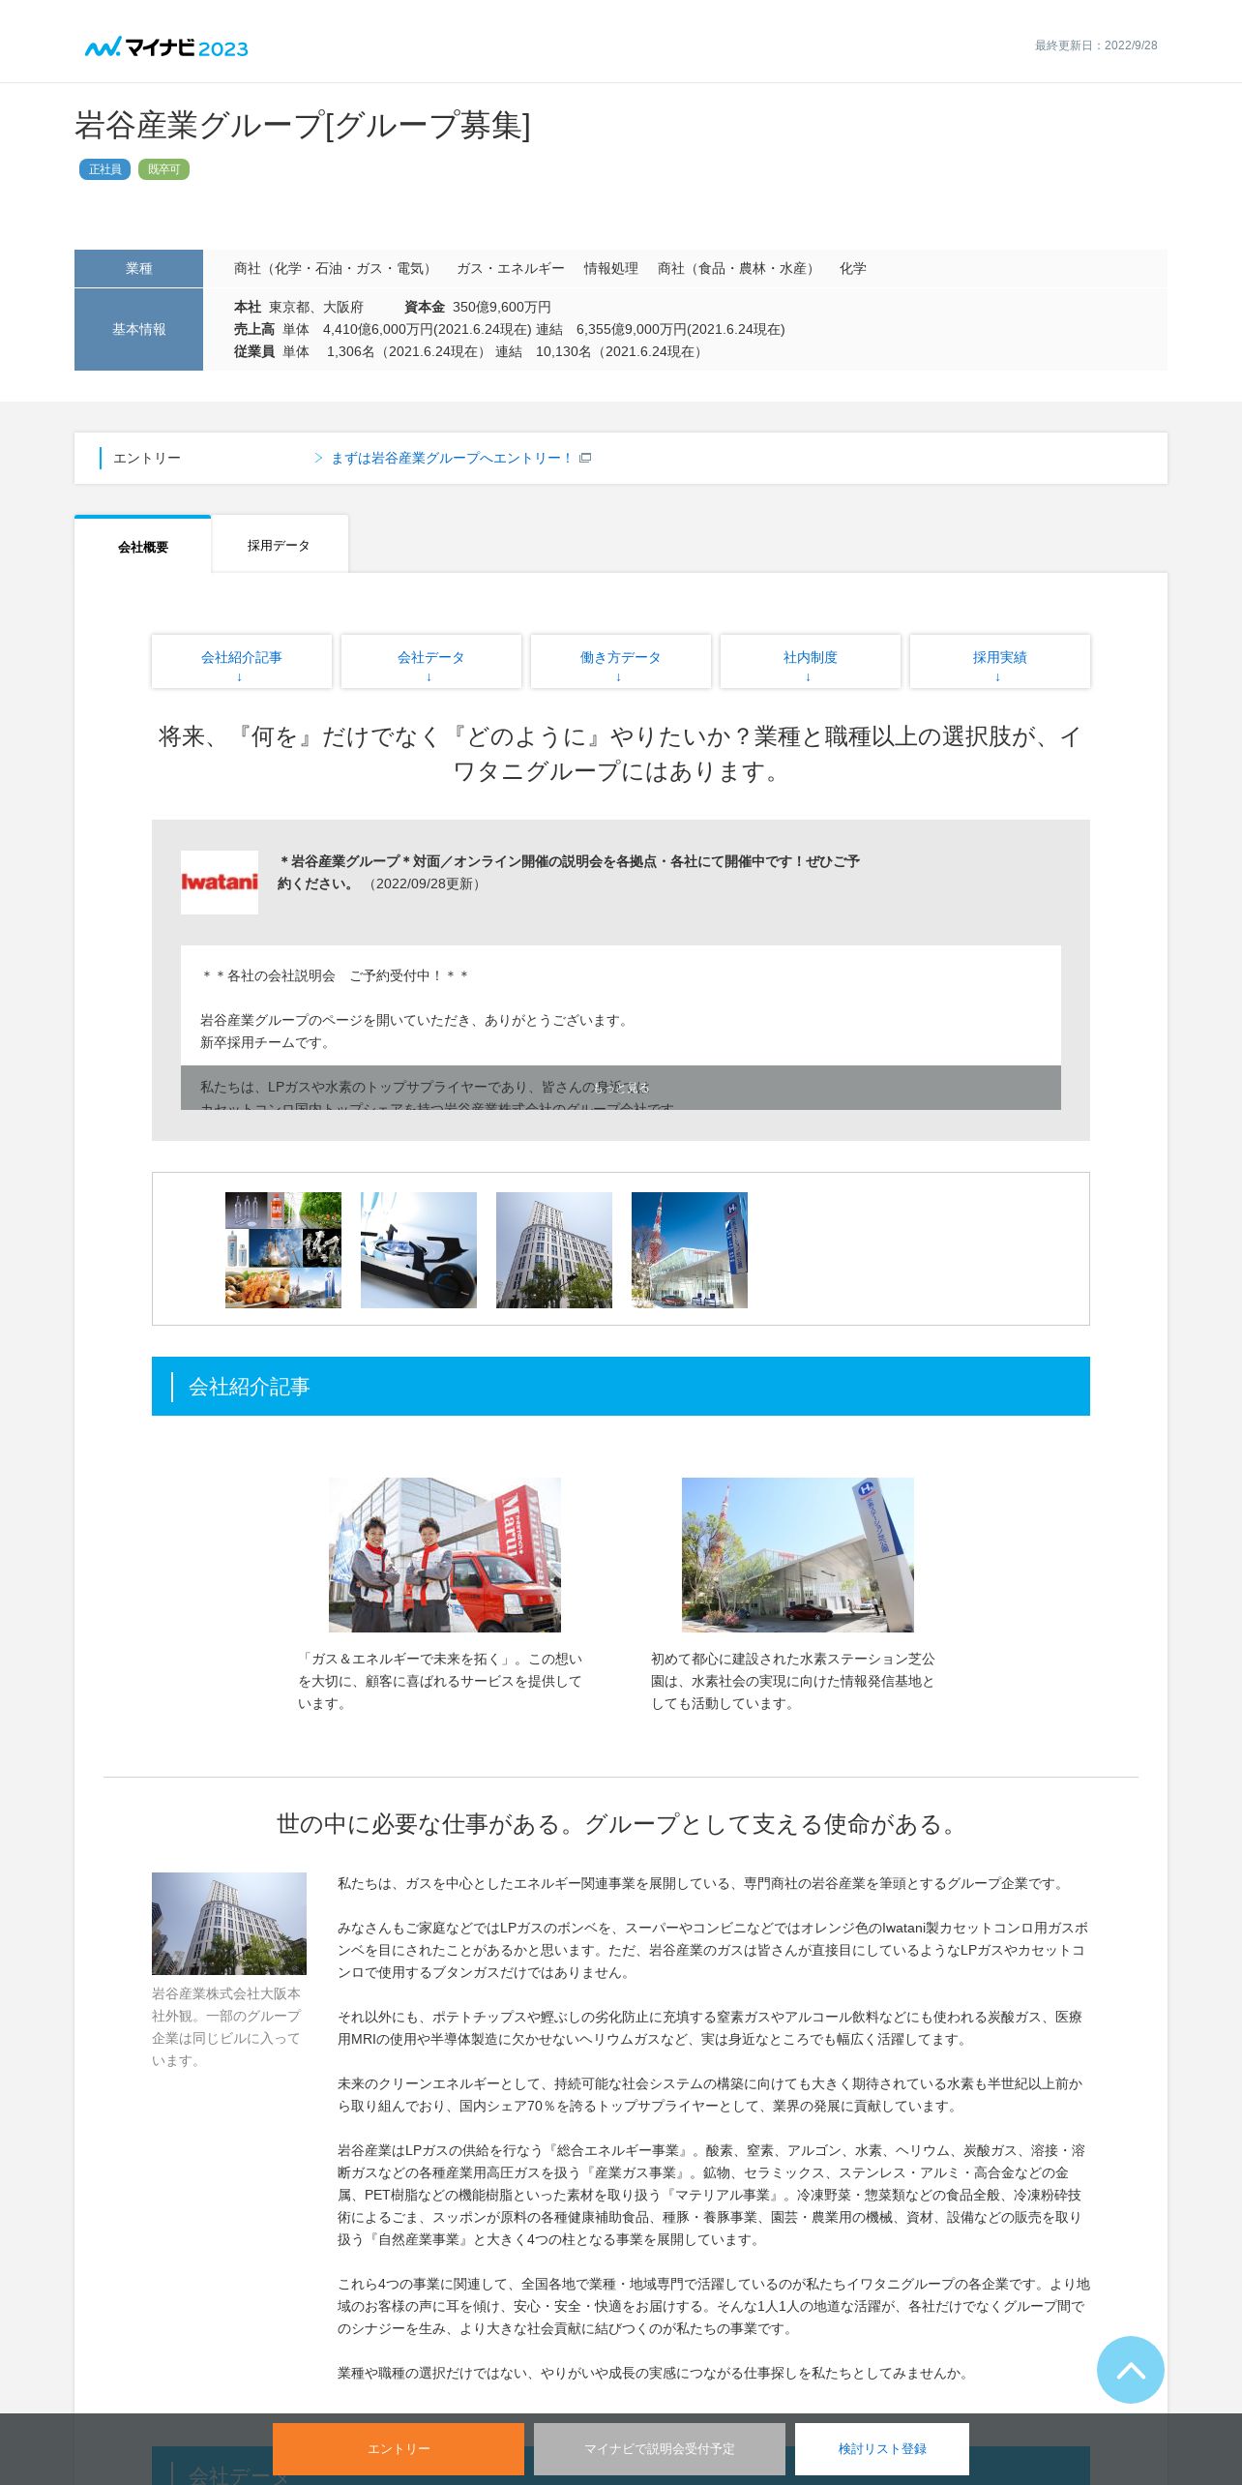Open the gas stove thumbnail
The height and width of the screenshot is (2485, 1242).
(x=419, y=1250)
